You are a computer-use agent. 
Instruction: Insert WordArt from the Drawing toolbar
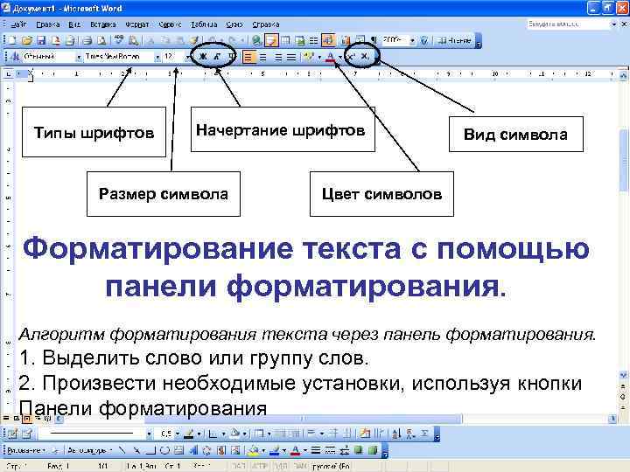192,450
